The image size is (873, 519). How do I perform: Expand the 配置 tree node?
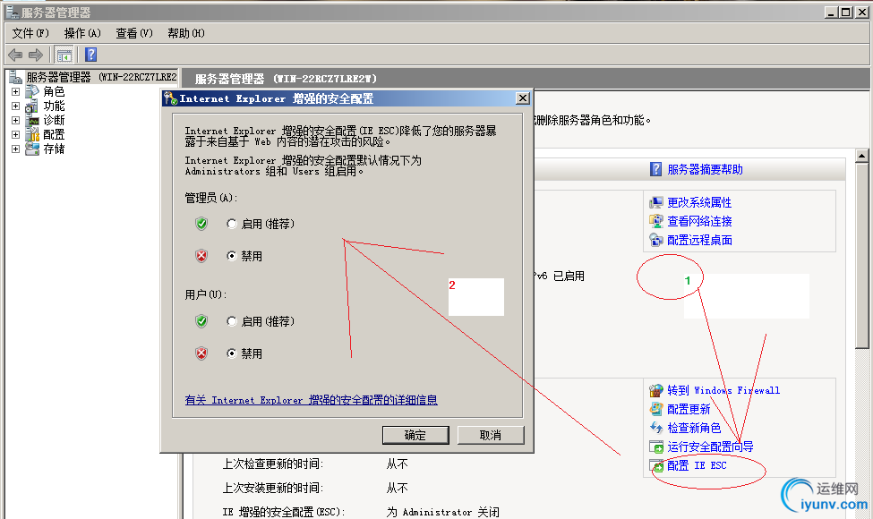coord(15,134)
